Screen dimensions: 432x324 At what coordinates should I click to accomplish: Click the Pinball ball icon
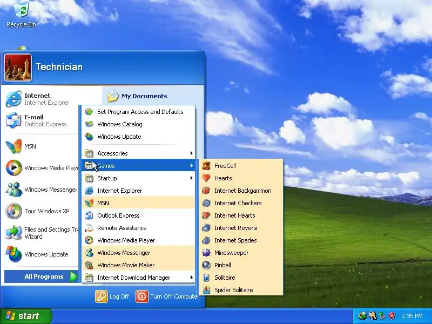point(206,265)
